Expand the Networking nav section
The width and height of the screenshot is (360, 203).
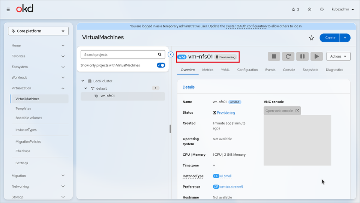38,186
